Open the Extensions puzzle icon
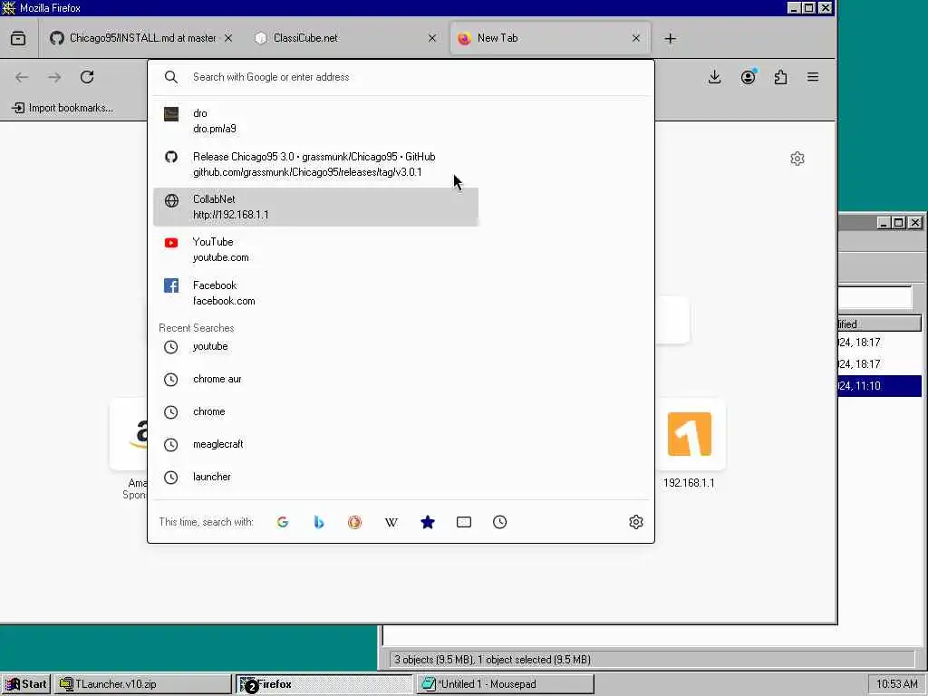The height and width of the screenshot is (696, 928). coord(780,77)
